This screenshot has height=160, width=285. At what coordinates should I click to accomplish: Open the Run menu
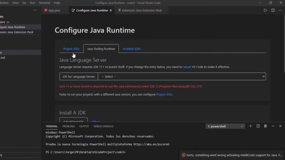tap(33, 3)
